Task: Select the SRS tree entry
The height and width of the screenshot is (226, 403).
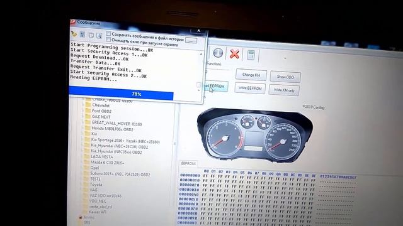Action: tap(87, 222)
